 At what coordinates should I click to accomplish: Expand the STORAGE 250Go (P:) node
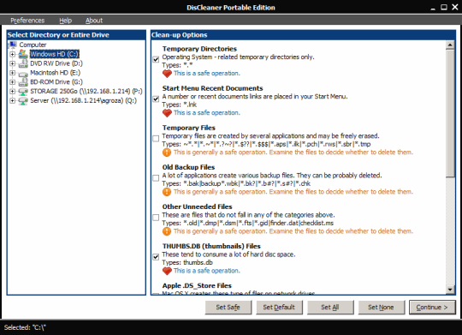tap(12, 91)
